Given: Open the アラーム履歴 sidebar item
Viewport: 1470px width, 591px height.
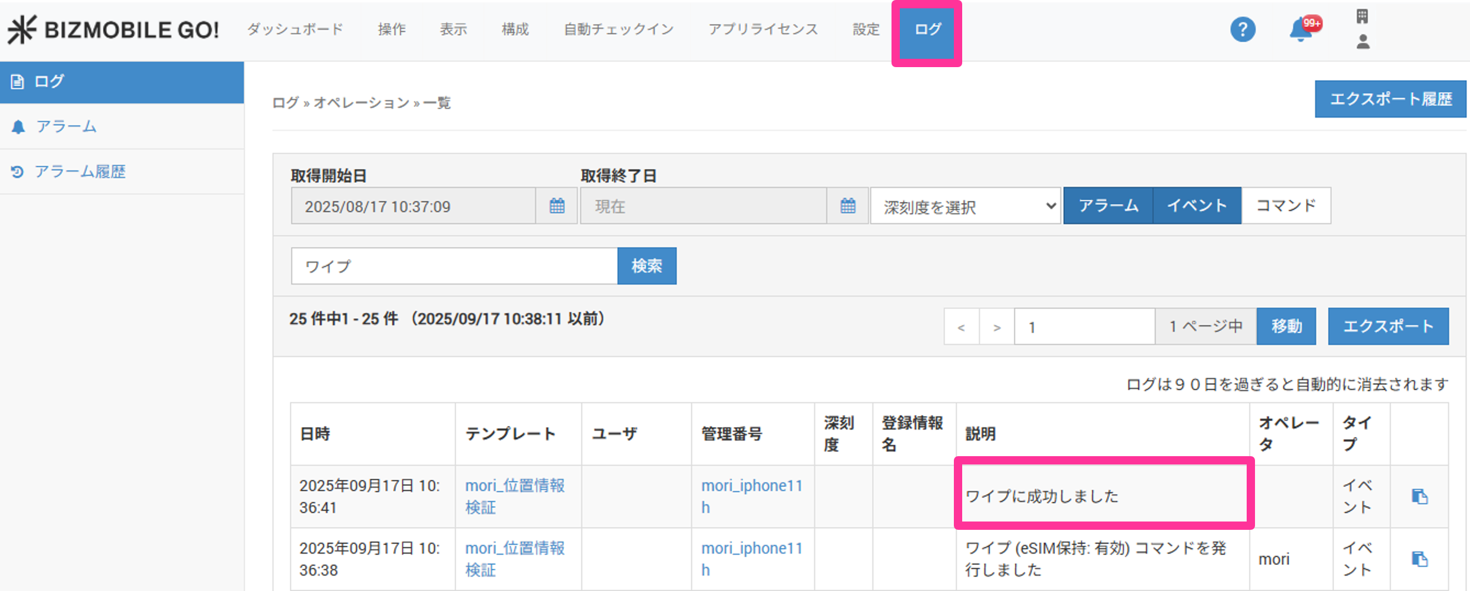Looking at the screenshot, I should tap(80, 172).
